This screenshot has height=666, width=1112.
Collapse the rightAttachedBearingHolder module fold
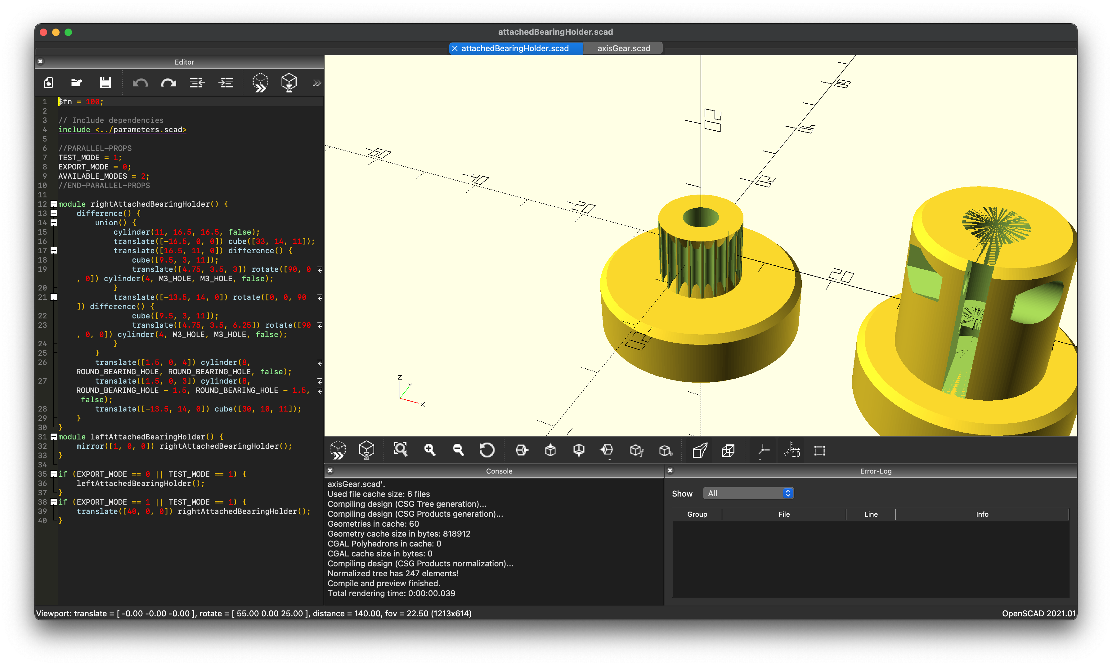click(53, 204)
